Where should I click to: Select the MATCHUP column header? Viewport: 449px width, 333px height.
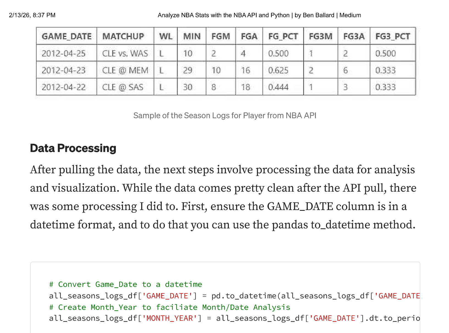click(123, 36)
